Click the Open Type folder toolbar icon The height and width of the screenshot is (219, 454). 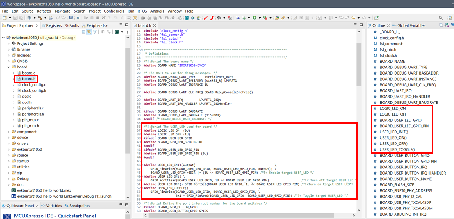pyautogui.click(x=277, y=17)
